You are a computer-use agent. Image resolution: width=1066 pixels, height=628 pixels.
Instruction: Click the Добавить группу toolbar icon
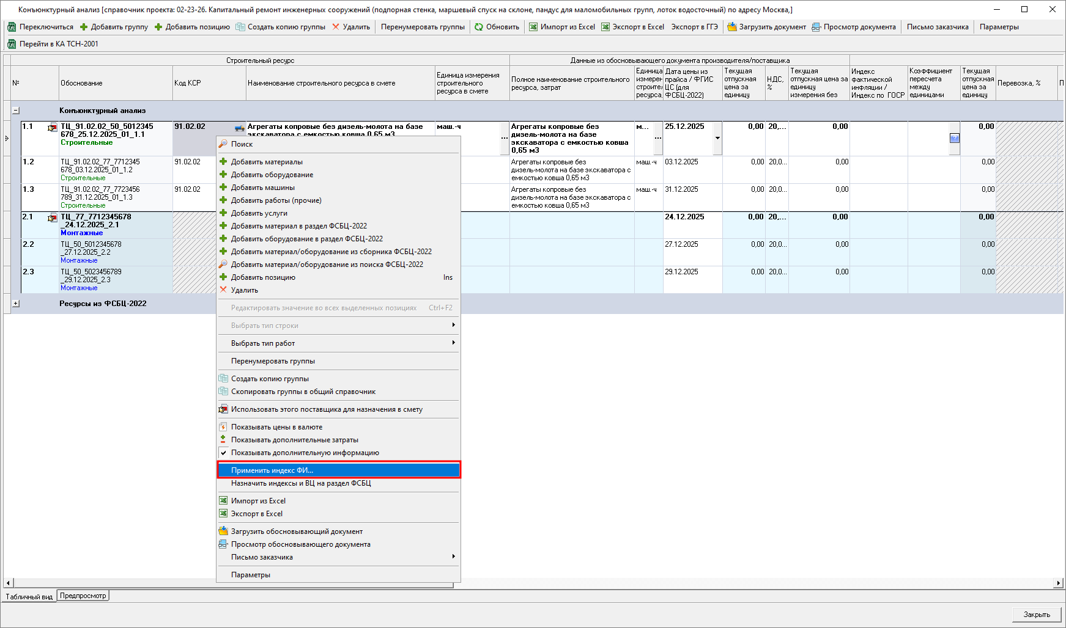[x=84, y=27]
